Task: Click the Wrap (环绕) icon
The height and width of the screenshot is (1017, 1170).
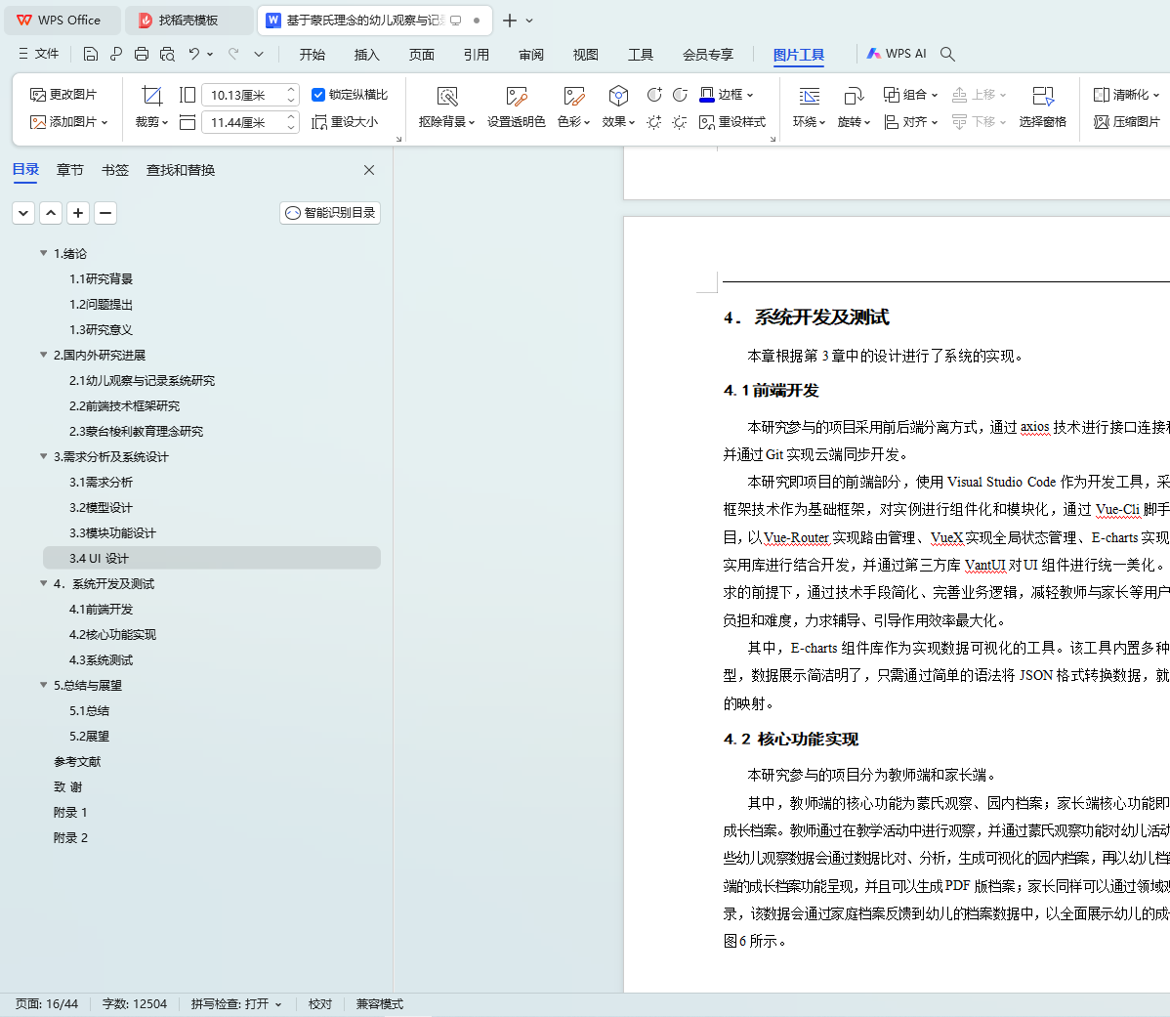Action: 809,97
